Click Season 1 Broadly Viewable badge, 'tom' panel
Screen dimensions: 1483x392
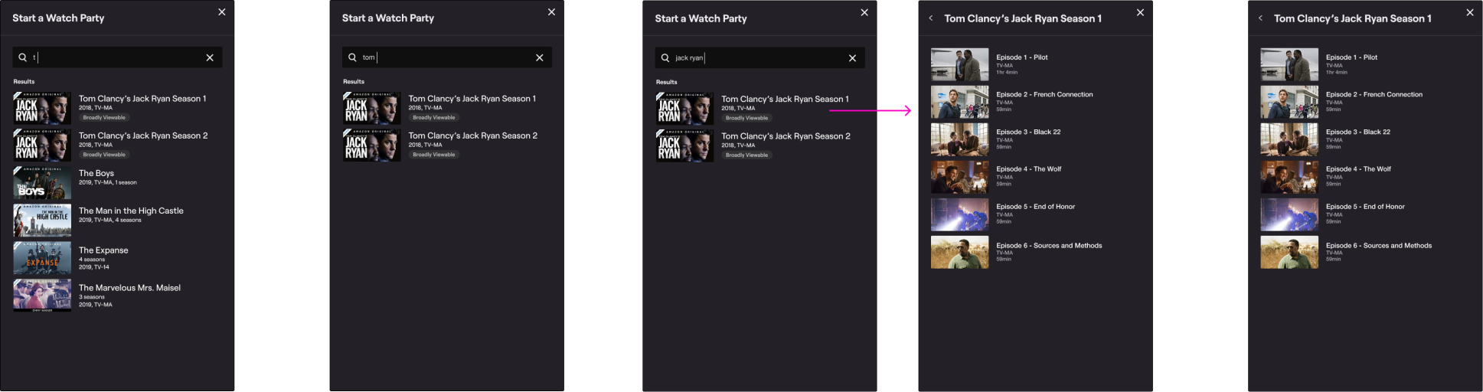click(x=434, y=118)
